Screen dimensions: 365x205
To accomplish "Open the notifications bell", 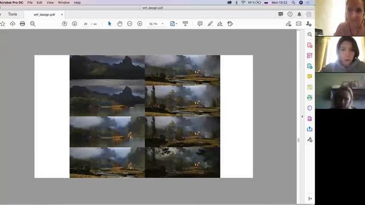I will pyautogui.click(x=299, y=14).
